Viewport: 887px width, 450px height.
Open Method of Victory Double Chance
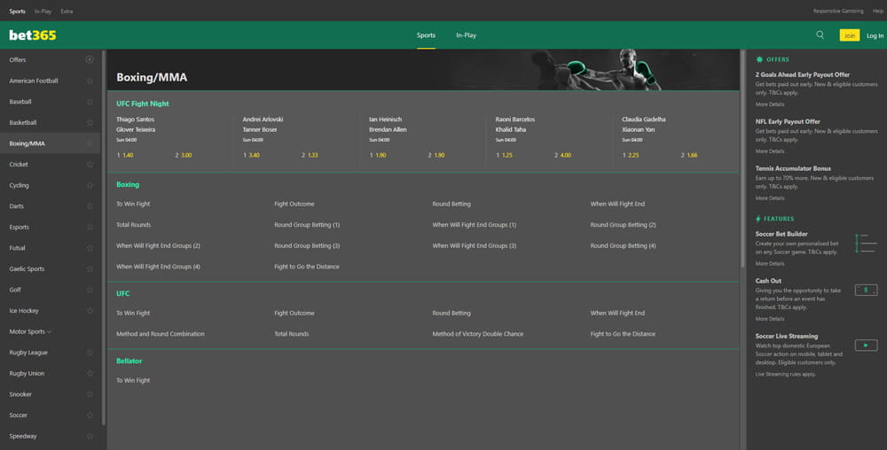pyautogui.click(x=477, y=334)
